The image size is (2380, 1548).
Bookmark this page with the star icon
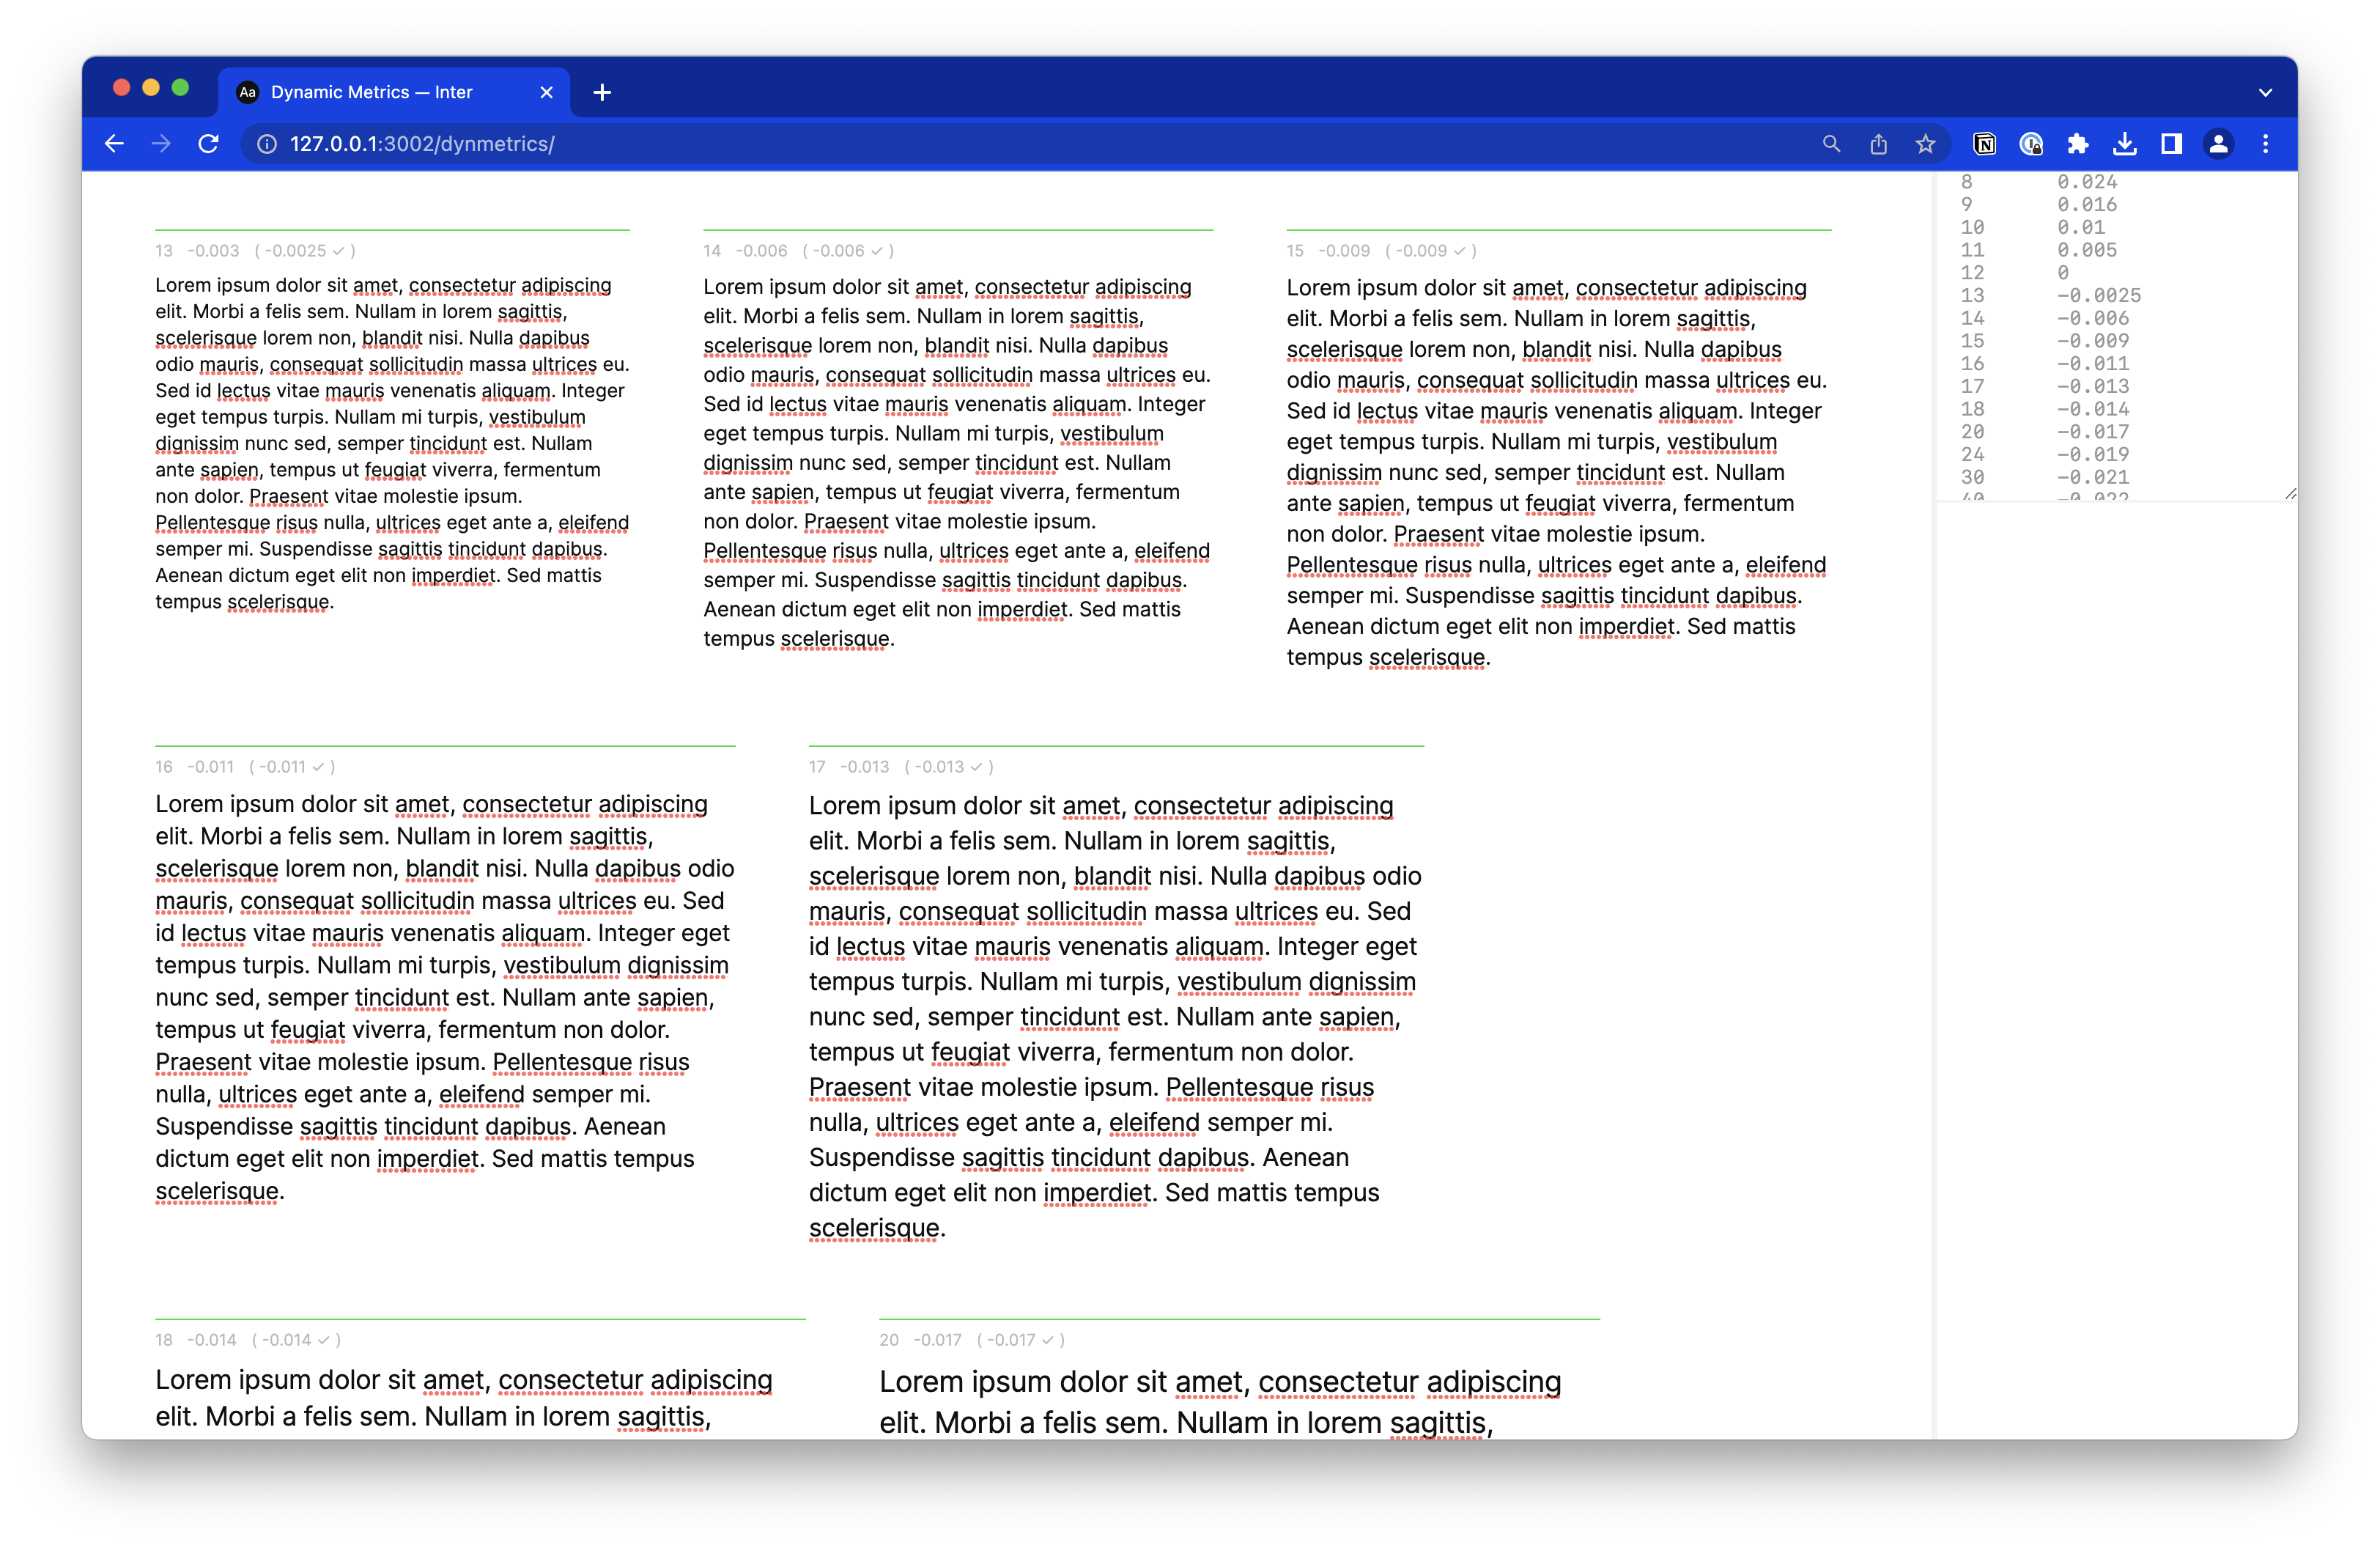(x=1925, y=144)
